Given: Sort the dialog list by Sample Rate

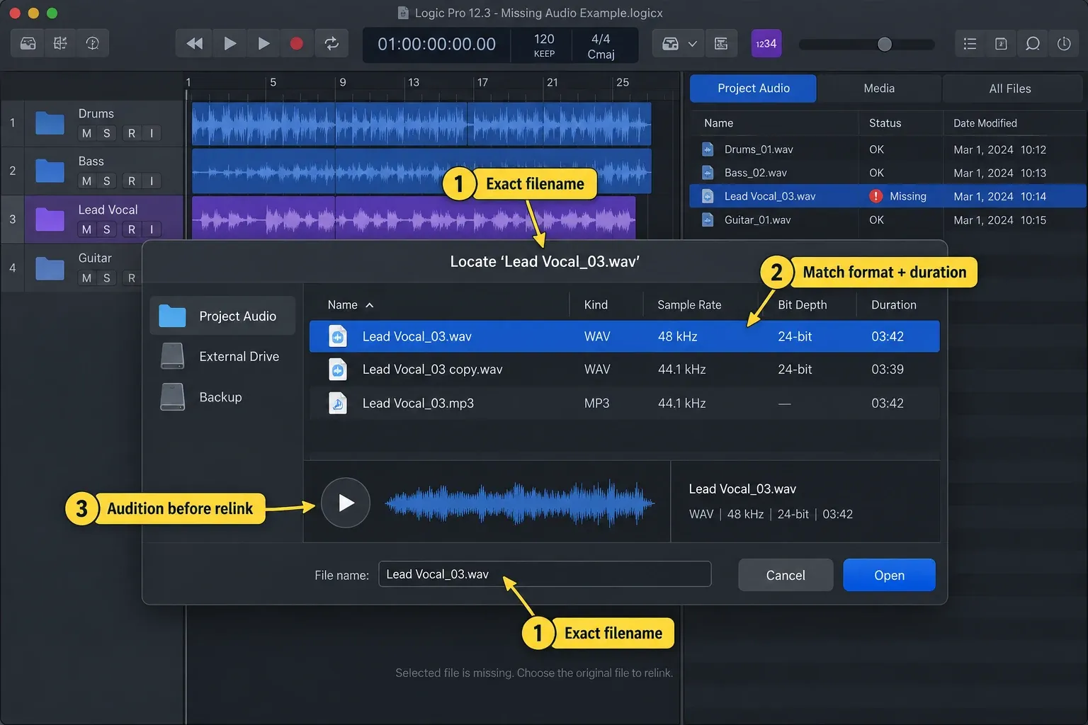Looking at the screenshot, I should point(689,305).
